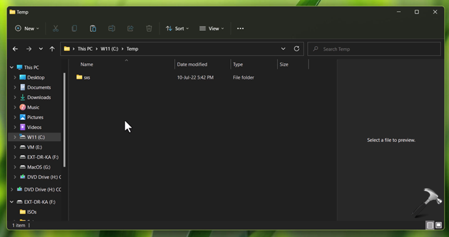Select indented DVD Drive (H:) under This PC
This screenshot has height=237, width=449.
point(40,177)
